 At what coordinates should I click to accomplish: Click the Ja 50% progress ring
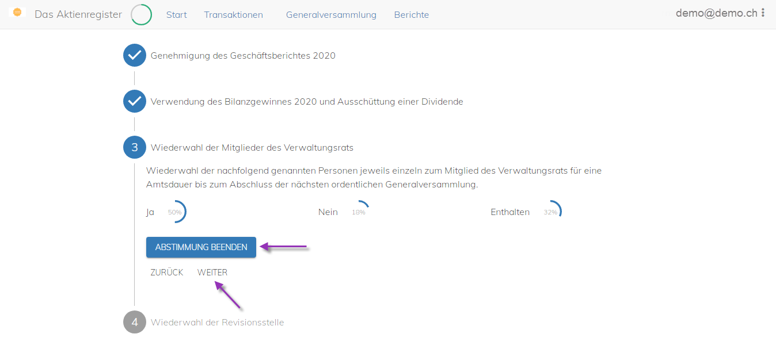[x=174, y=212]
